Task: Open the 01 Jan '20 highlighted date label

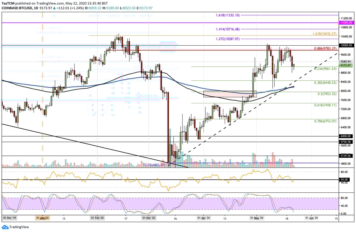Action: (42, 217)
